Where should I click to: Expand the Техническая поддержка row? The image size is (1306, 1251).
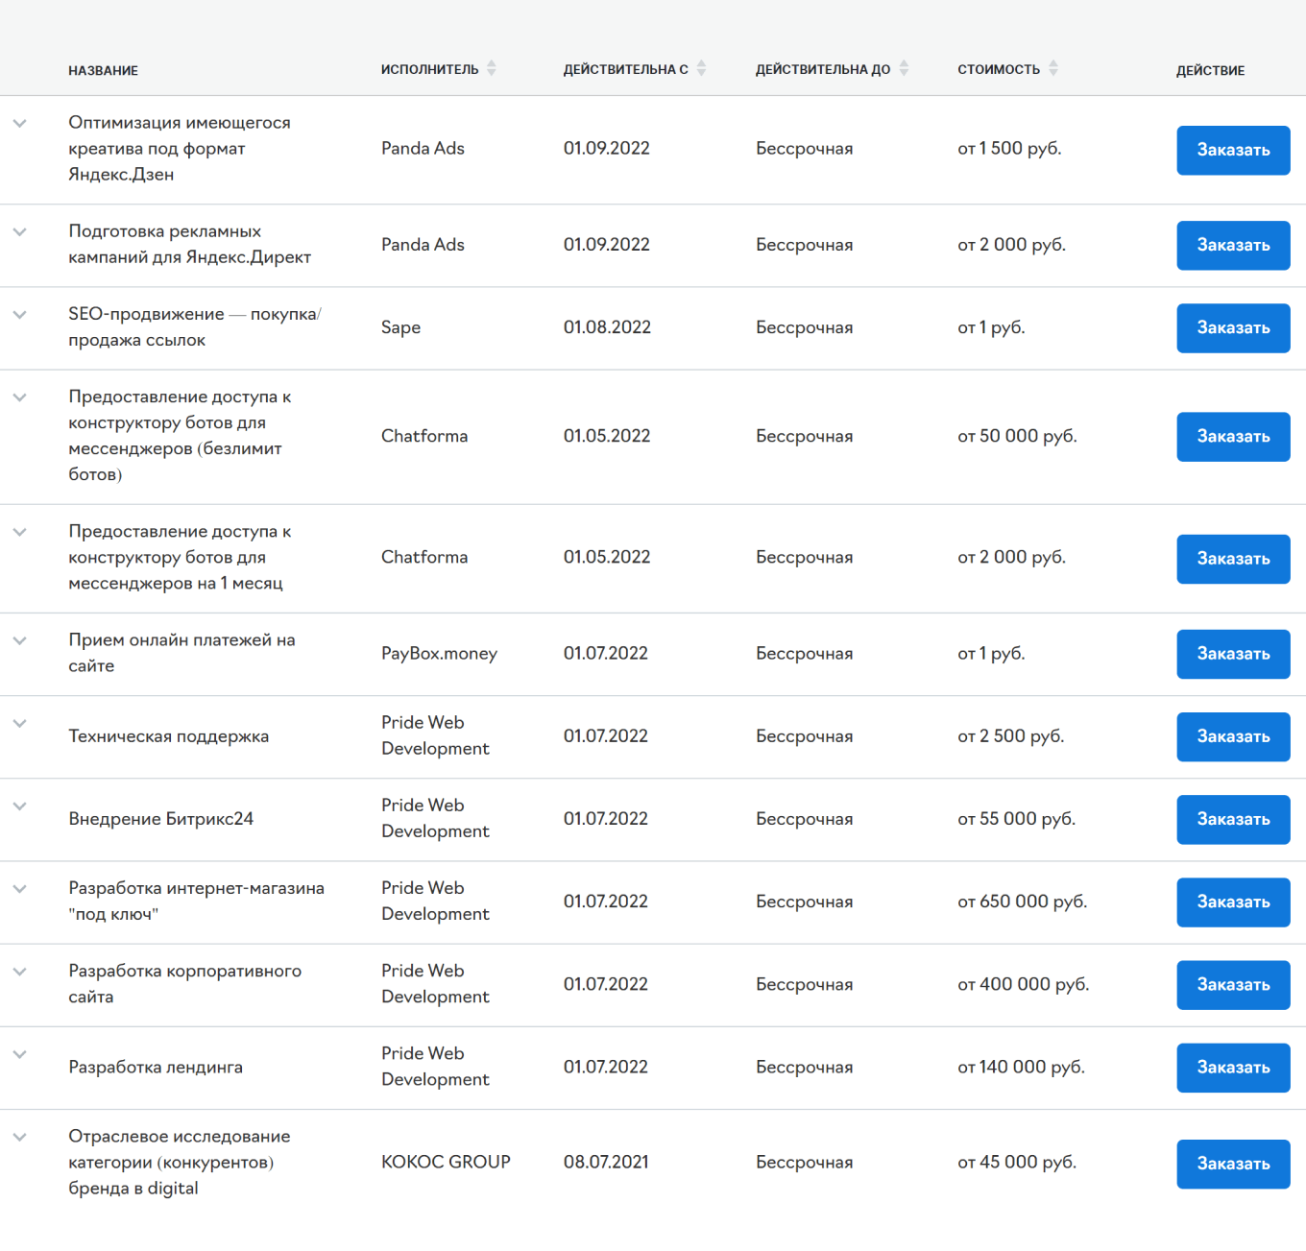click(x=19, y=724)
